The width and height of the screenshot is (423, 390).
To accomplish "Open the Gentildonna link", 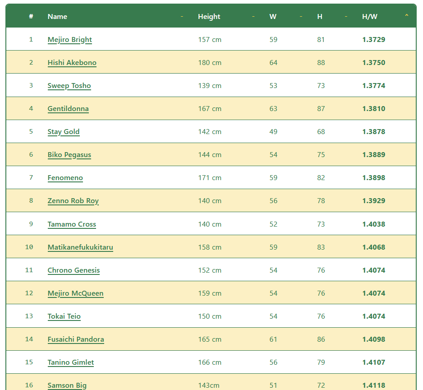I will (68, 109).
